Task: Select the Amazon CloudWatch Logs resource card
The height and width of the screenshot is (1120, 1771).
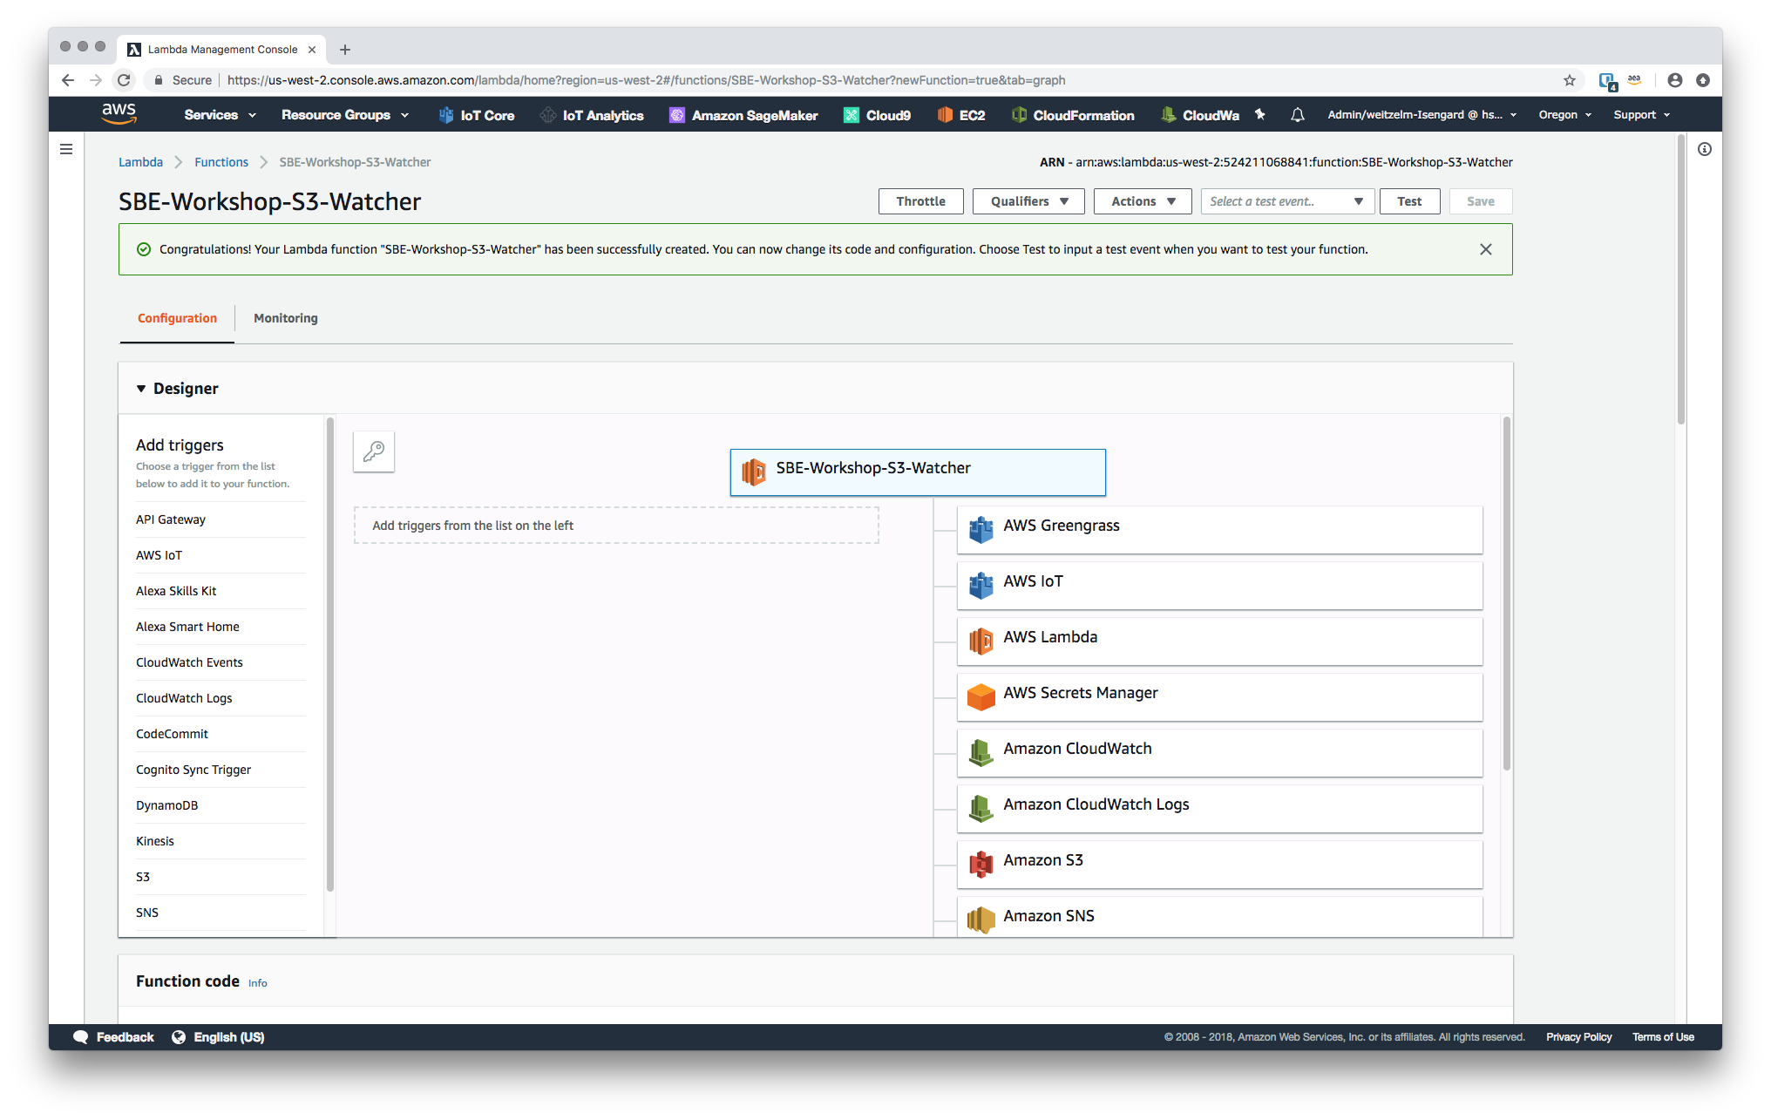Action: (x=1220, y=809)
